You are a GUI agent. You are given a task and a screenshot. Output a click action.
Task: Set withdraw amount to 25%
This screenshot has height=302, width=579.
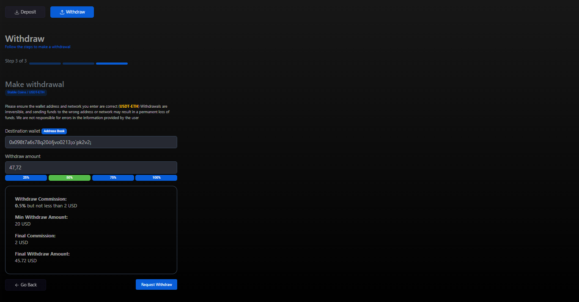click(x=26, y=178)
